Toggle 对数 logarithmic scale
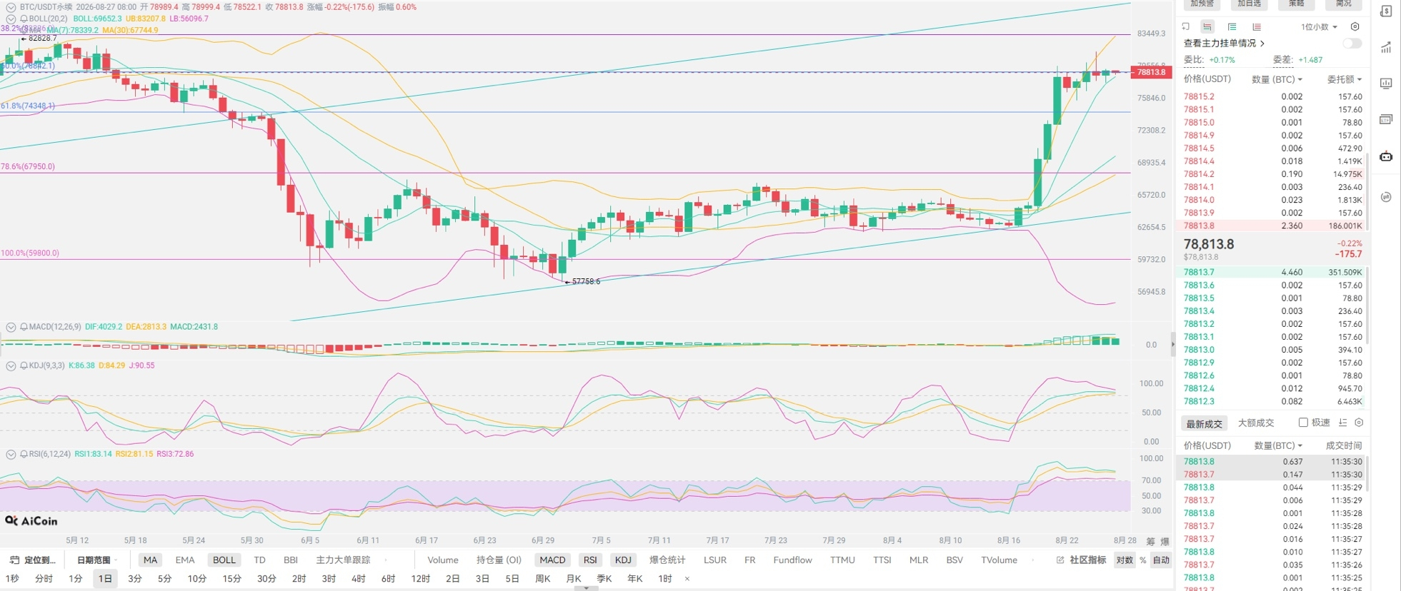 coord(1125,560)
